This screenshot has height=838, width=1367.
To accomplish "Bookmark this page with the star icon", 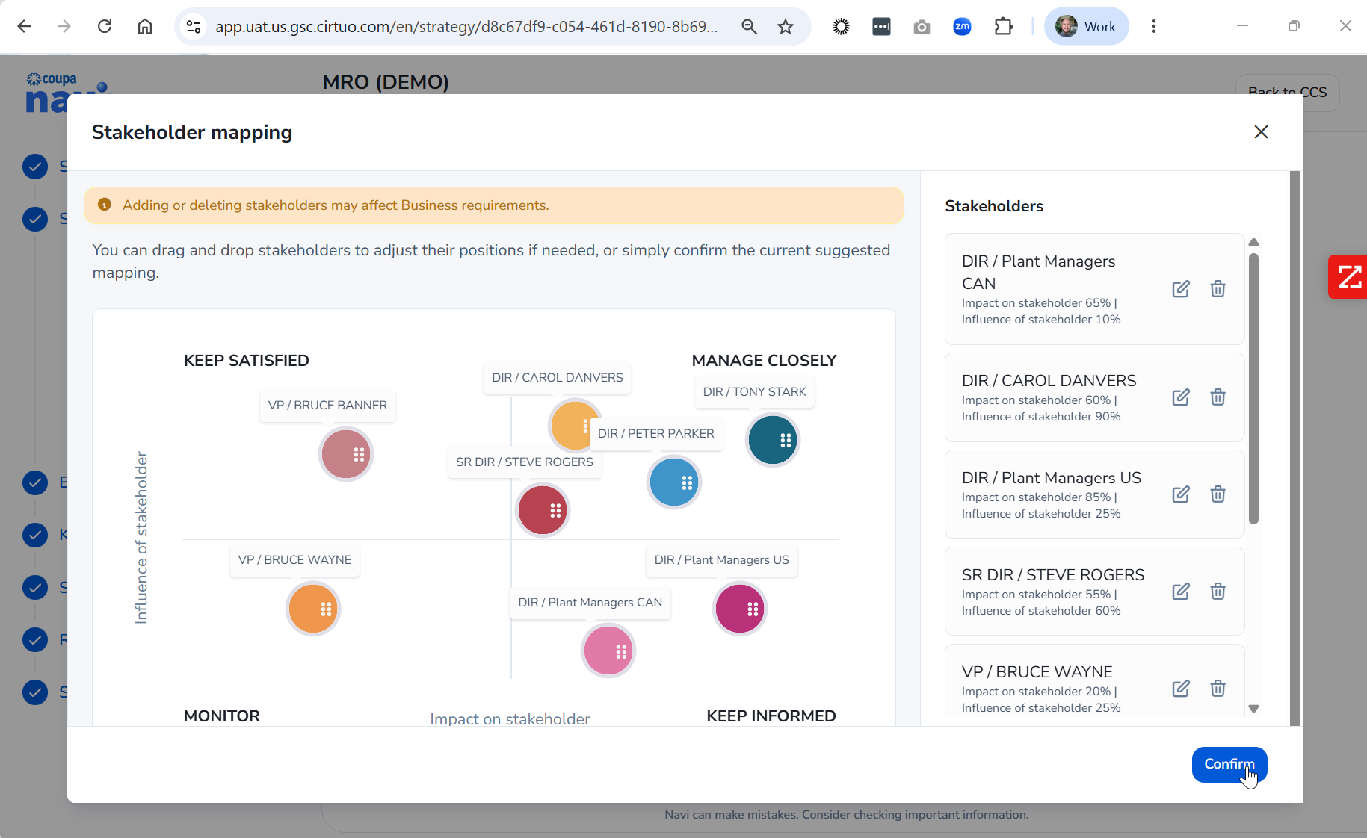I will [x=786, y=27].
